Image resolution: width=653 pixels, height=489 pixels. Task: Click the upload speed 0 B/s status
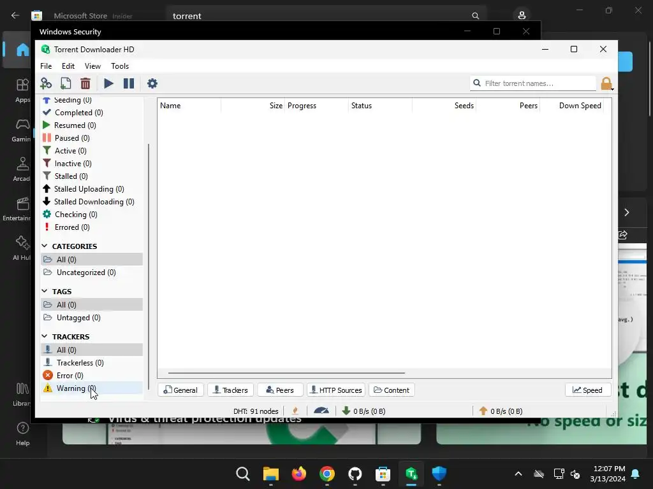click(501, 411)
